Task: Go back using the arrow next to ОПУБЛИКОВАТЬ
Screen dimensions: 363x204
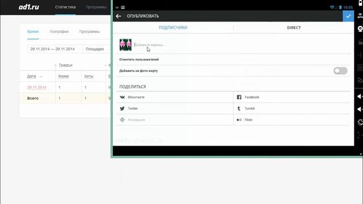Action: tap(119, 16)
